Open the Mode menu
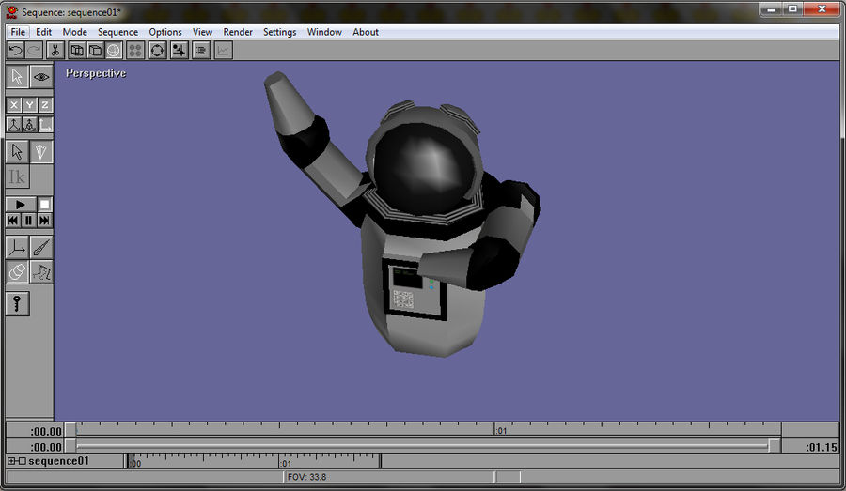846x491 pixels. point(74,32)
